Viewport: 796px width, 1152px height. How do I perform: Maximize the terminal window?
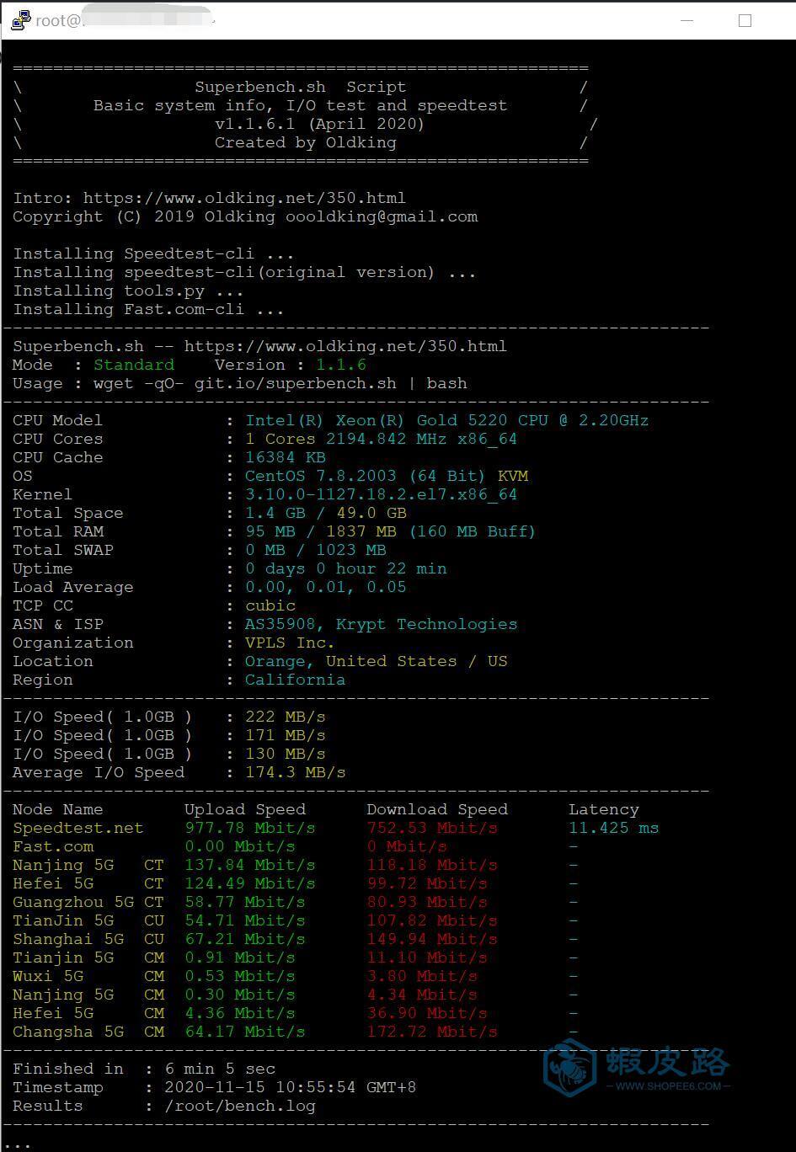coord(745,20)
